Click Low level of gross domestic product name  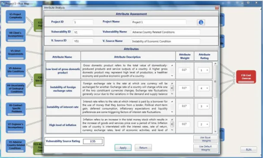63,71
